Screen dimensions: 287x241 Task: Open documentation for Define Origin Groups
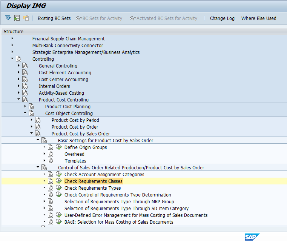(x=51, y=147)
